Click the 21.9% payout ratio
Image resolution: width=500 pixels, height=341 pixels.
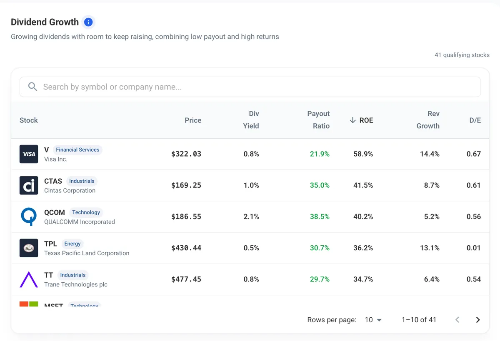coord(320,154)
